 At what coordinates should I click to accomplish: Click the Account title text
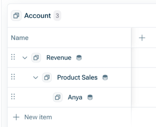[x=38, y=16]
